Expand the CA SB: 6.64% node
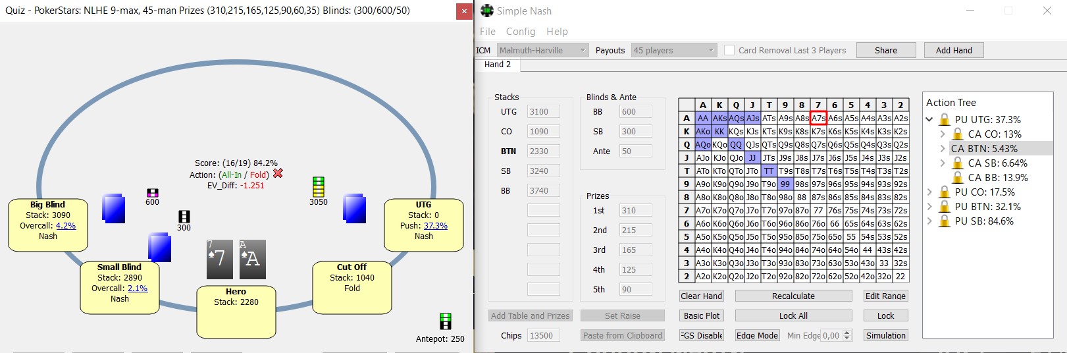The height and width of the screenshot is (353, 1067). [943, 163]
